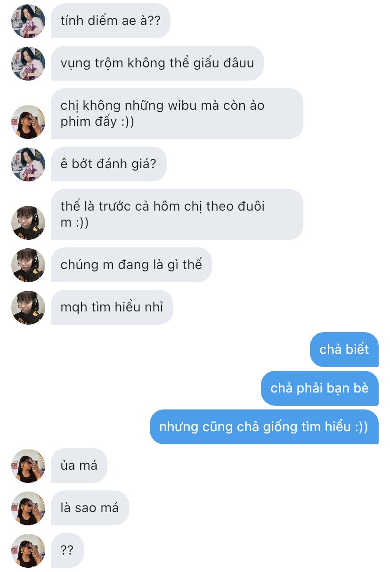Open profile picture beside 'chị không những wibu' message
This screenshot has width=390, height=572.
pyautogui.click(x=28, y=122)
